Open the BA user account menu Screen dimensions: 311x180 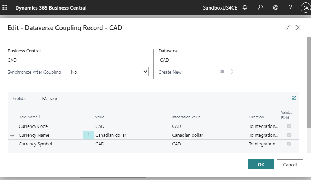pos(306,8)
